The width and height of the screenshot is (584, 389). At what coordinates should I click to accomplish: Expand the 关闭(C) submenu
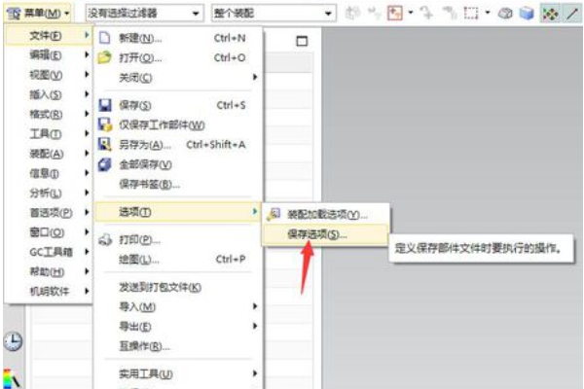[178, 78]
